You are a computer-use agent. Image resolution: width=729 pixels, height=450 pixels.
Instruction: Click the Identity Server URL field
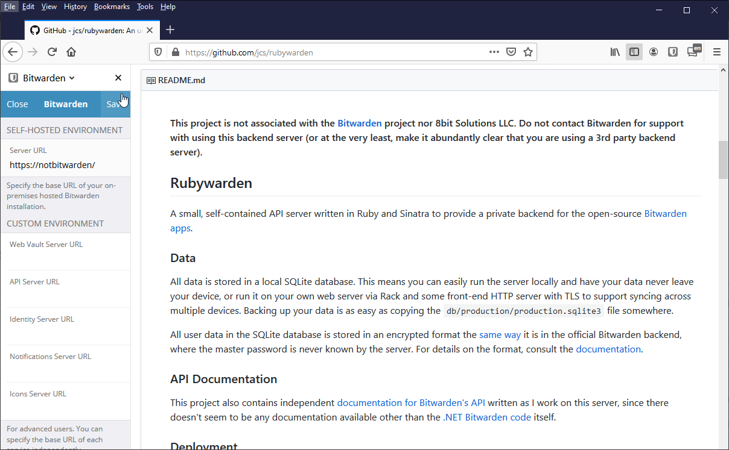tap(65, 326)
